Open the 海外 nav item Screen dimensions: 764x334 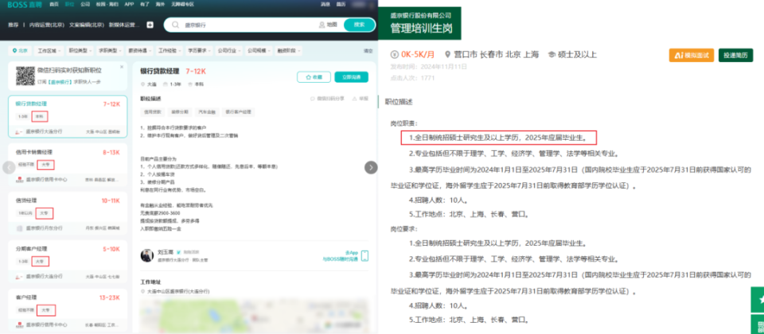click(x=161, y=5)
